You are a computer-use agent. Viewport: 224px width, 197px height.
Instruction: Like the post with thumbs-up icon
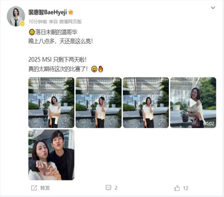[x=177, y=188]
